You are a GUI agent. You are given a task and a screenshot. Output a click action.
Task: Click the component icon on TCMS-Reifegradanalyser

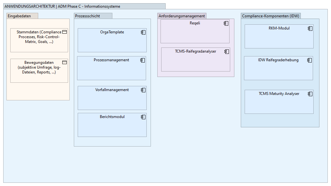coord(227,52)
